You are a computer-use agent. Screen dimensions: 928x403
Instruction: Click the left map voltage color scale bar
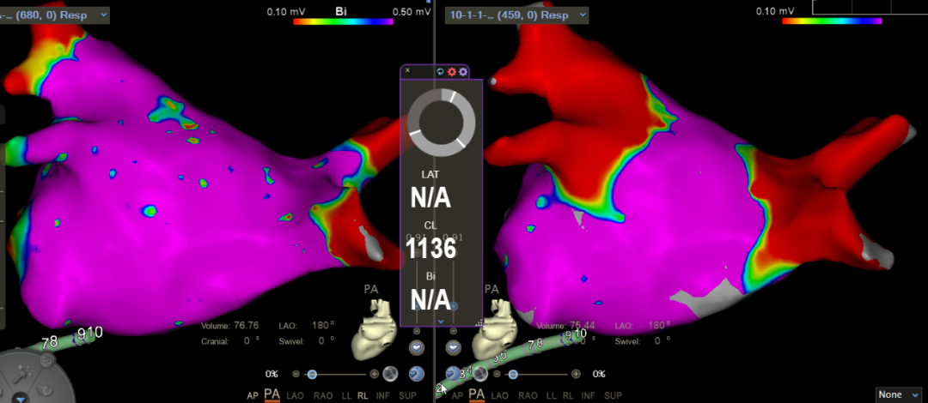(343, 21)
